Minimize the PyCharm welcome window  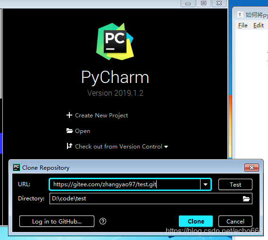(x=188, y=3)
